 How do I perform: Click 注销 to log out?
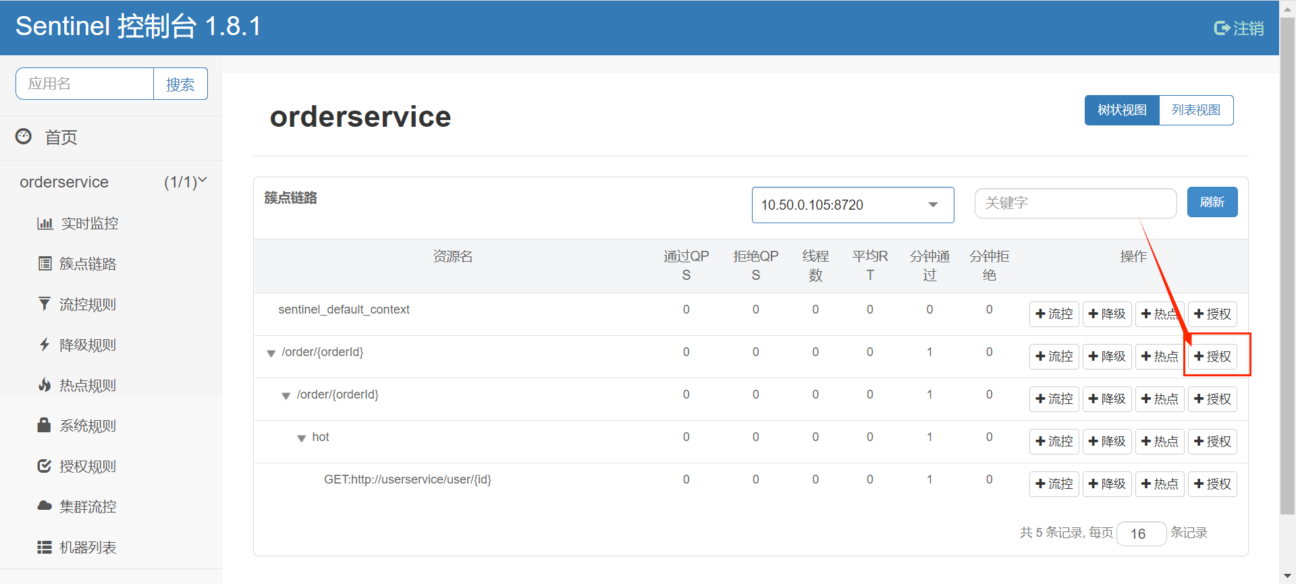coord(1248,28)
